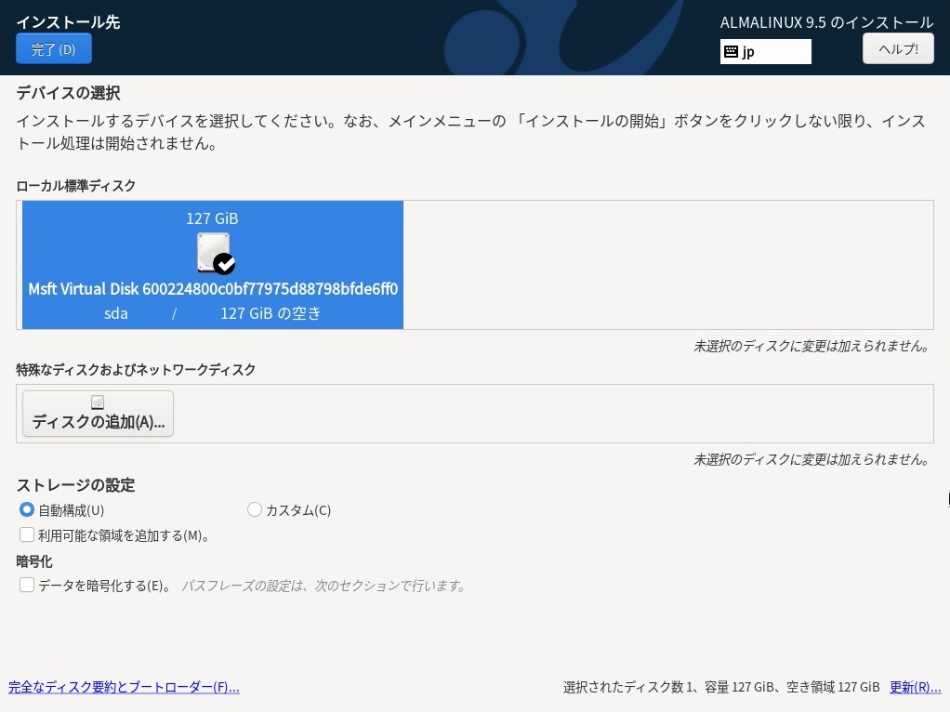This screenshot has height=712, width=950.
Task: Click the jp keyboard layout indicator
Action: pyautogui.click(x=766, y=51)
